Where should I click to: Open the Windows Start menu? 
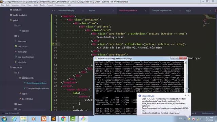point(4,119)
